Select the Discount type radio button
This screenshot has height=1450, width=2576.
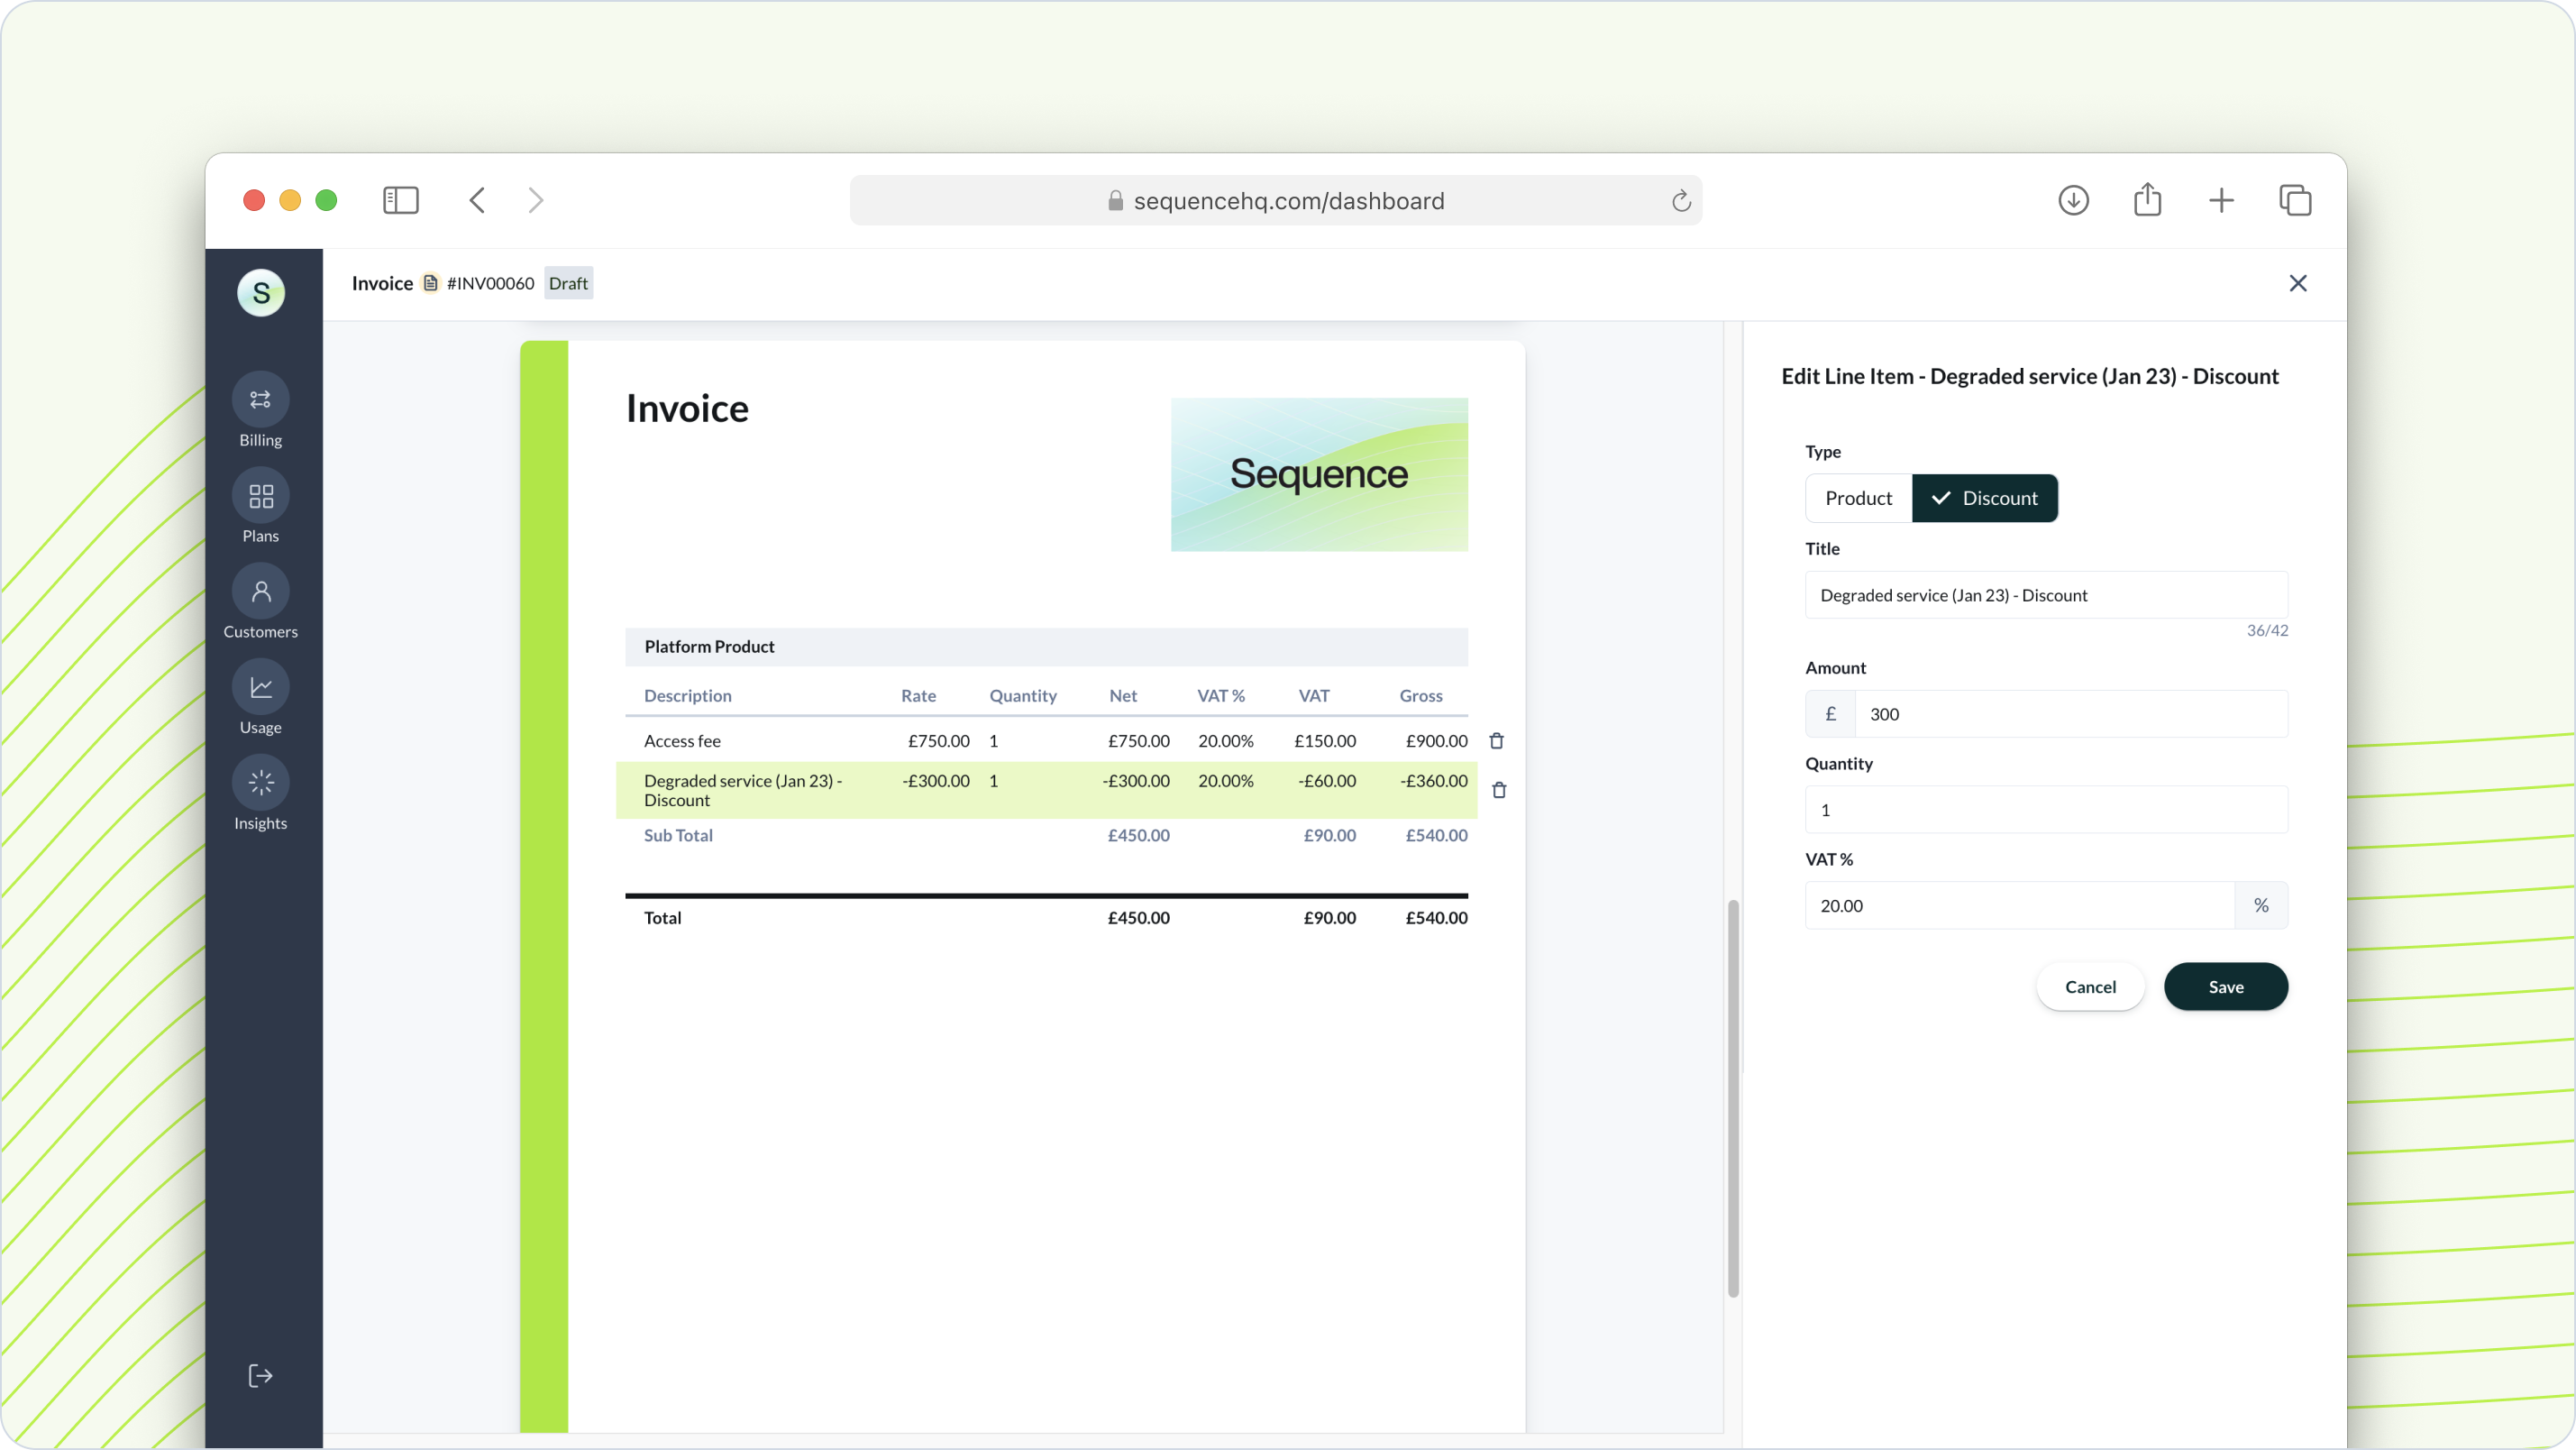tap(1985, 498)
